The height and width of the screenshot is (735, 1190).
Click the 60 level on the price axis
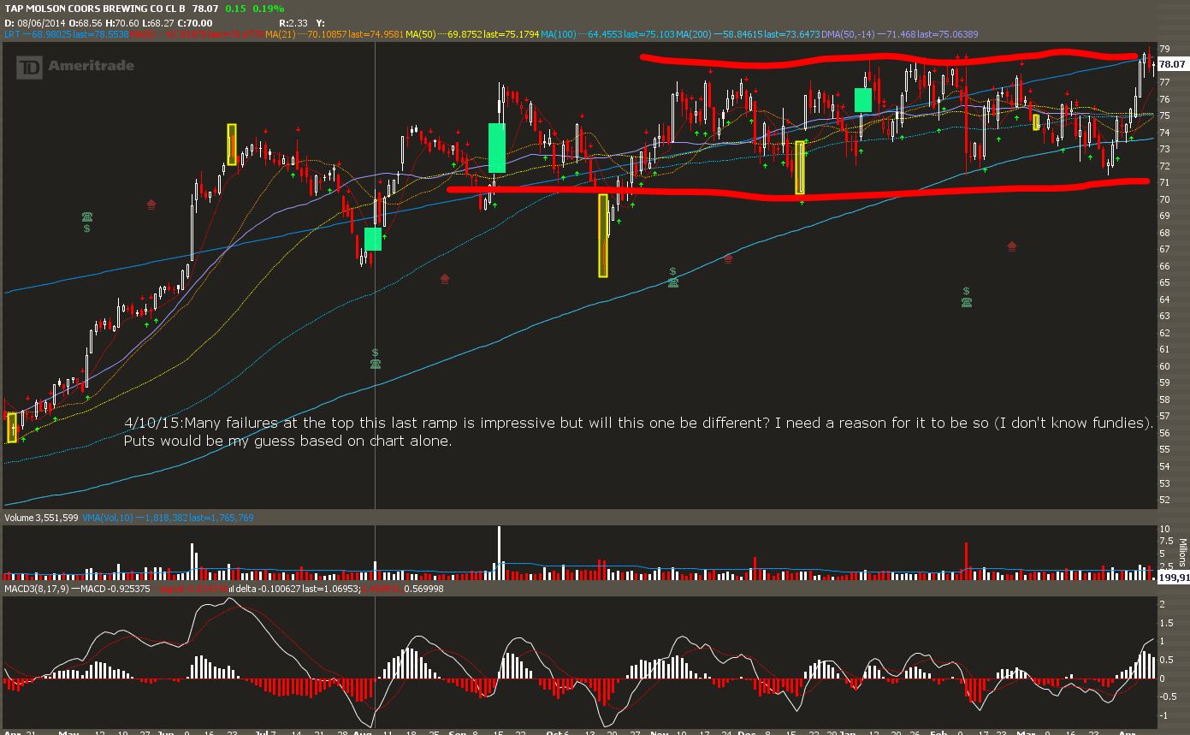coord(1164,366)
